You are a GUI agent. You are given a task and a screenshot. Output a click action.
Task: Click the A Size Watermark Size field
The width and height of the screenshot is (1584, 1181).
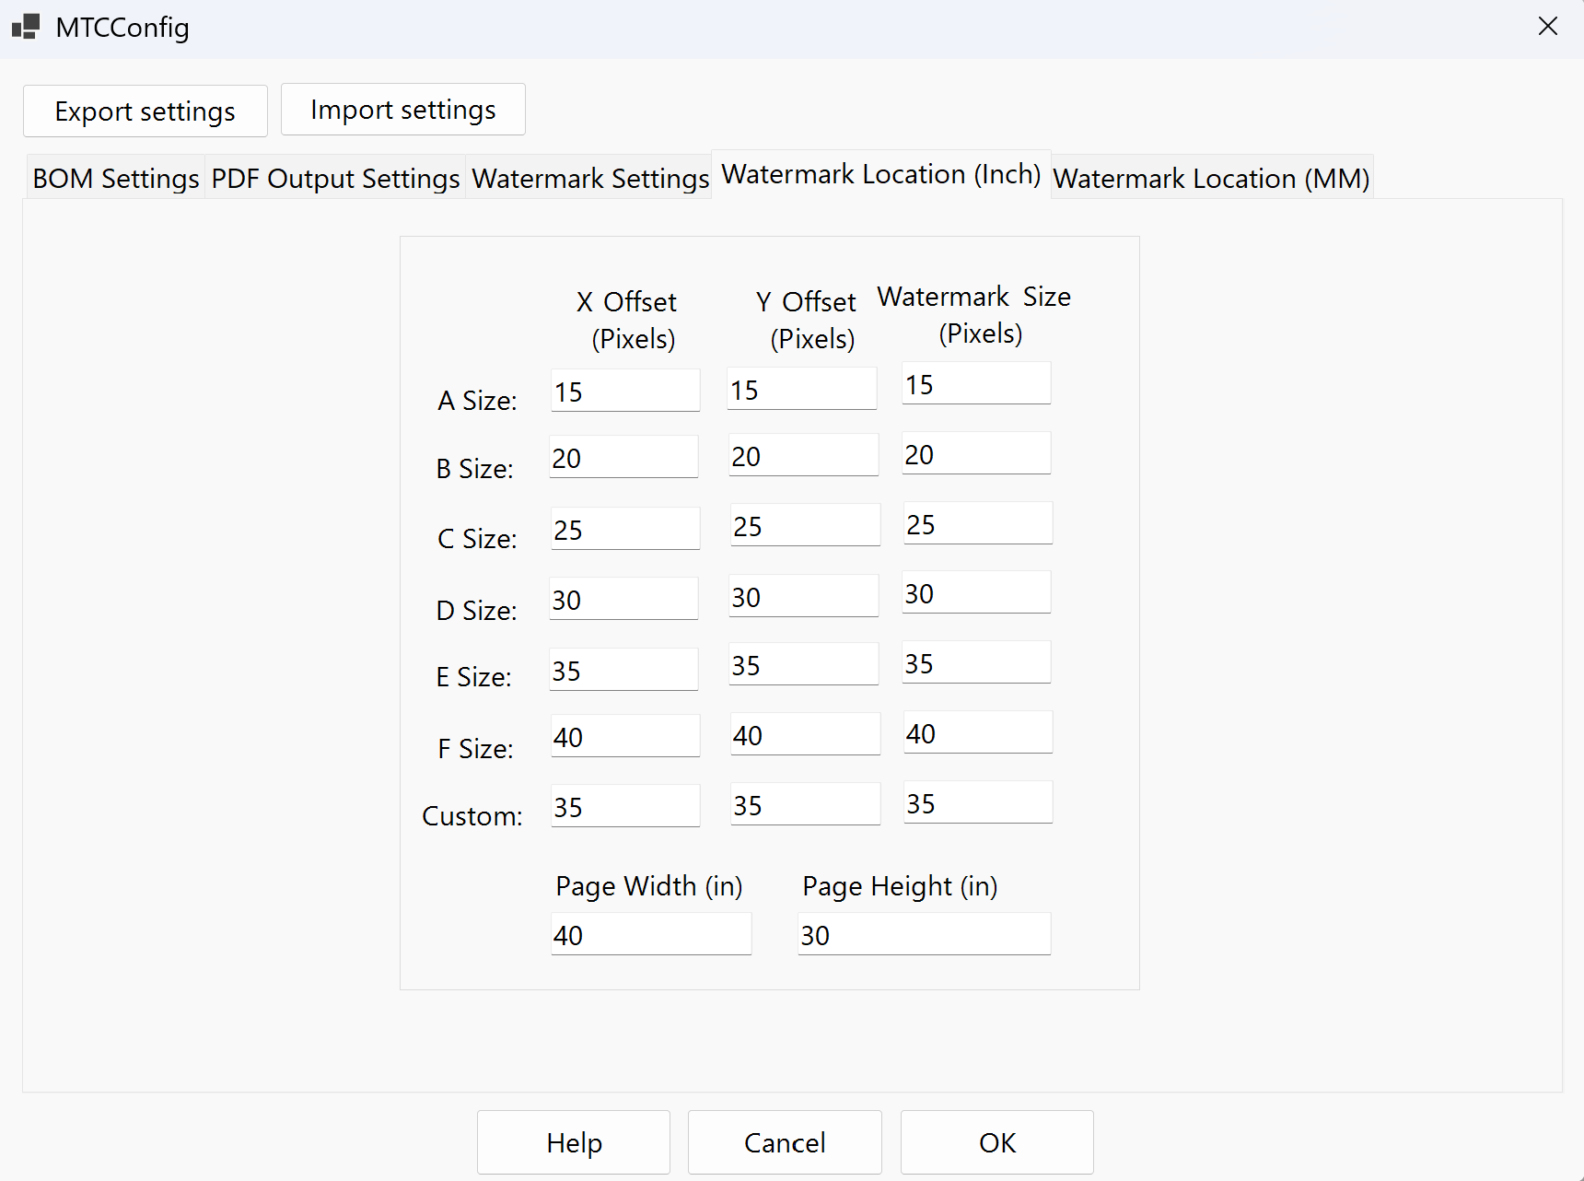tap(976, 383)
